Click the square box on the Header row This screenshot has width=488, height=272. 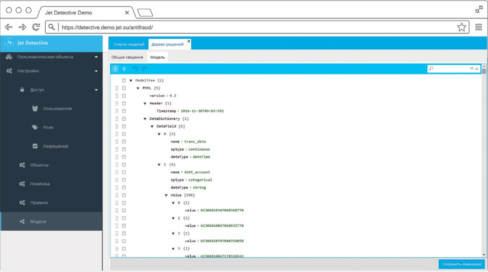click(x=124, y=103)
